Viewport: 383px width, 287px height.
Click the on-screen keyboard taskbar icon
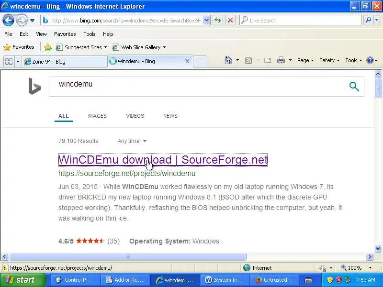click(x=308, y=280)
